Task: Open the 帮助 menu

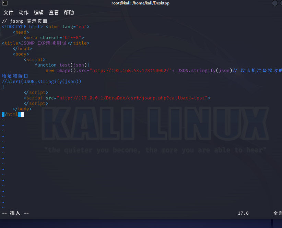Action: 69,13
